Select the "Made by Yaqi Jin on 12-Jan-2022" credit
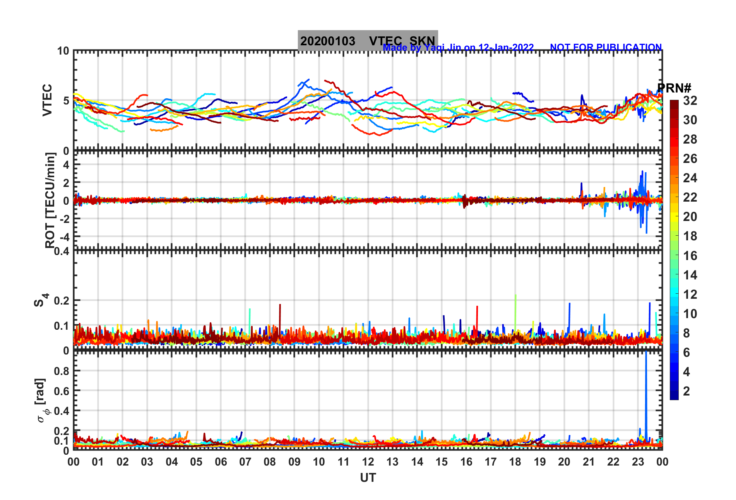Viewport: 736px width, 500px height. point(458,48)
